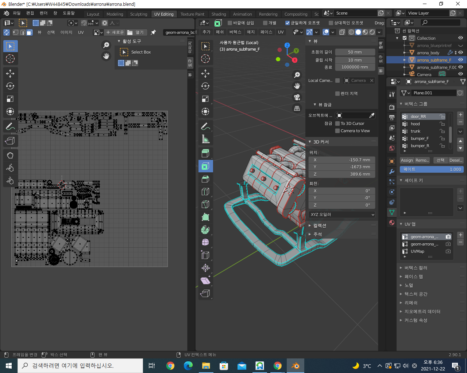Check the Camera to View option
The height and width of the screenshot is (373, 467).
[337, 131]
